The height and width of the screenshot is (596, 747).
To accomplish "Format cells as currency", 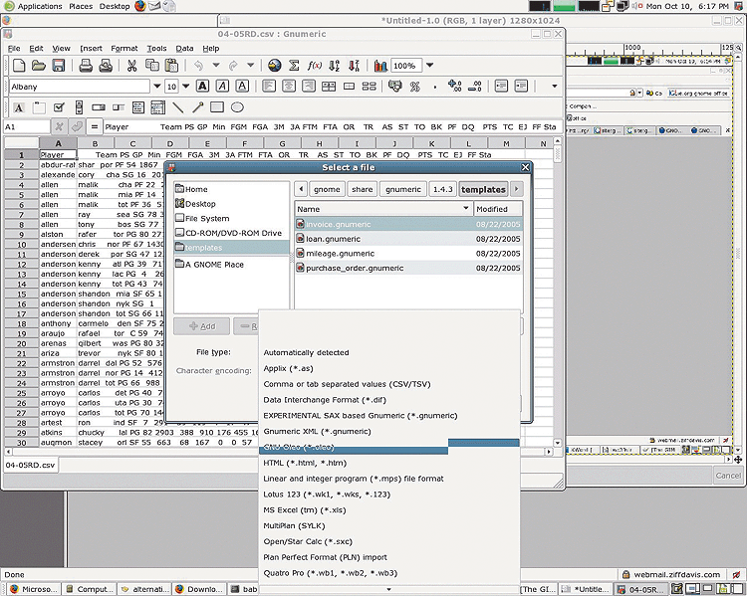I will tap(395, 87).
